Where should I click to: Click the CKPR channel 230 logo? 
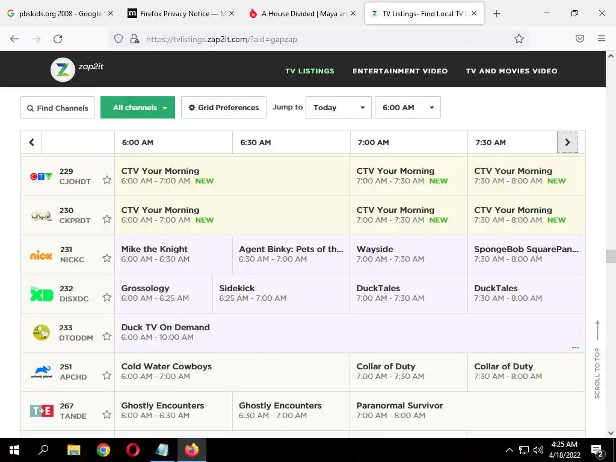[x=42, y=215]
